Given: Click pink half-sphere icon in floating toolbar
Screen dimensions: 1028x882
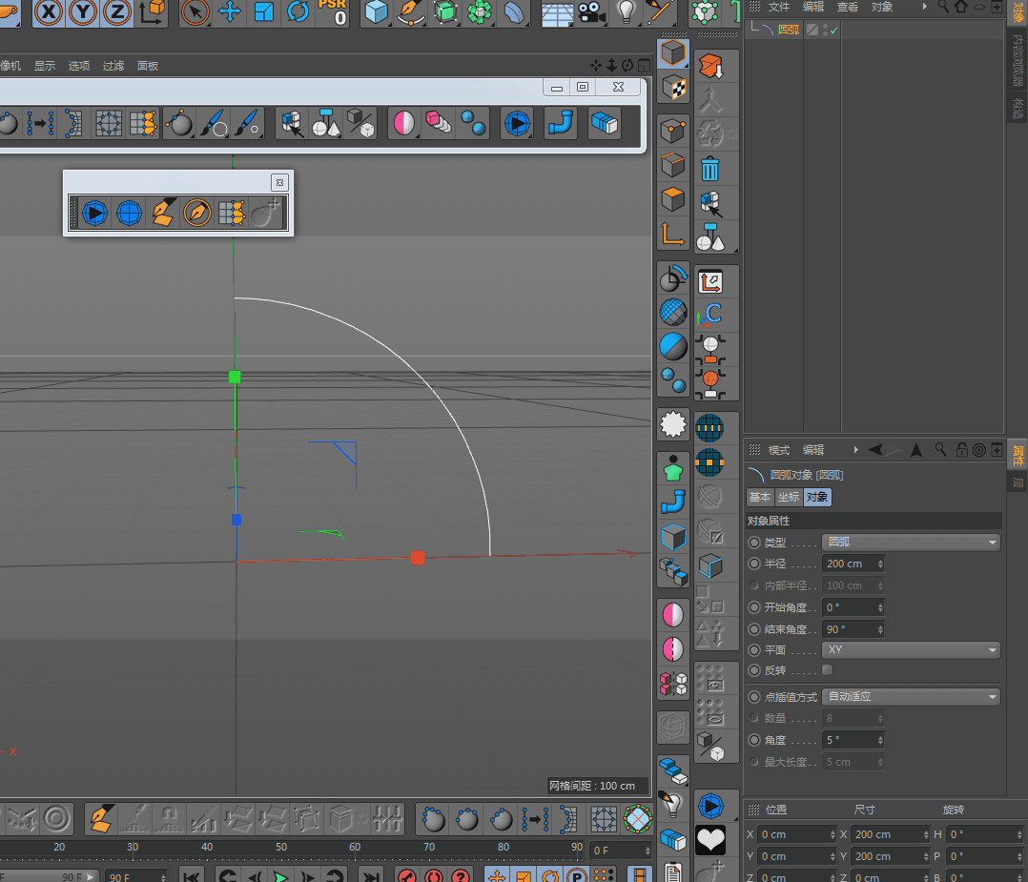Looking at the screenshot, I should [404, 123].
